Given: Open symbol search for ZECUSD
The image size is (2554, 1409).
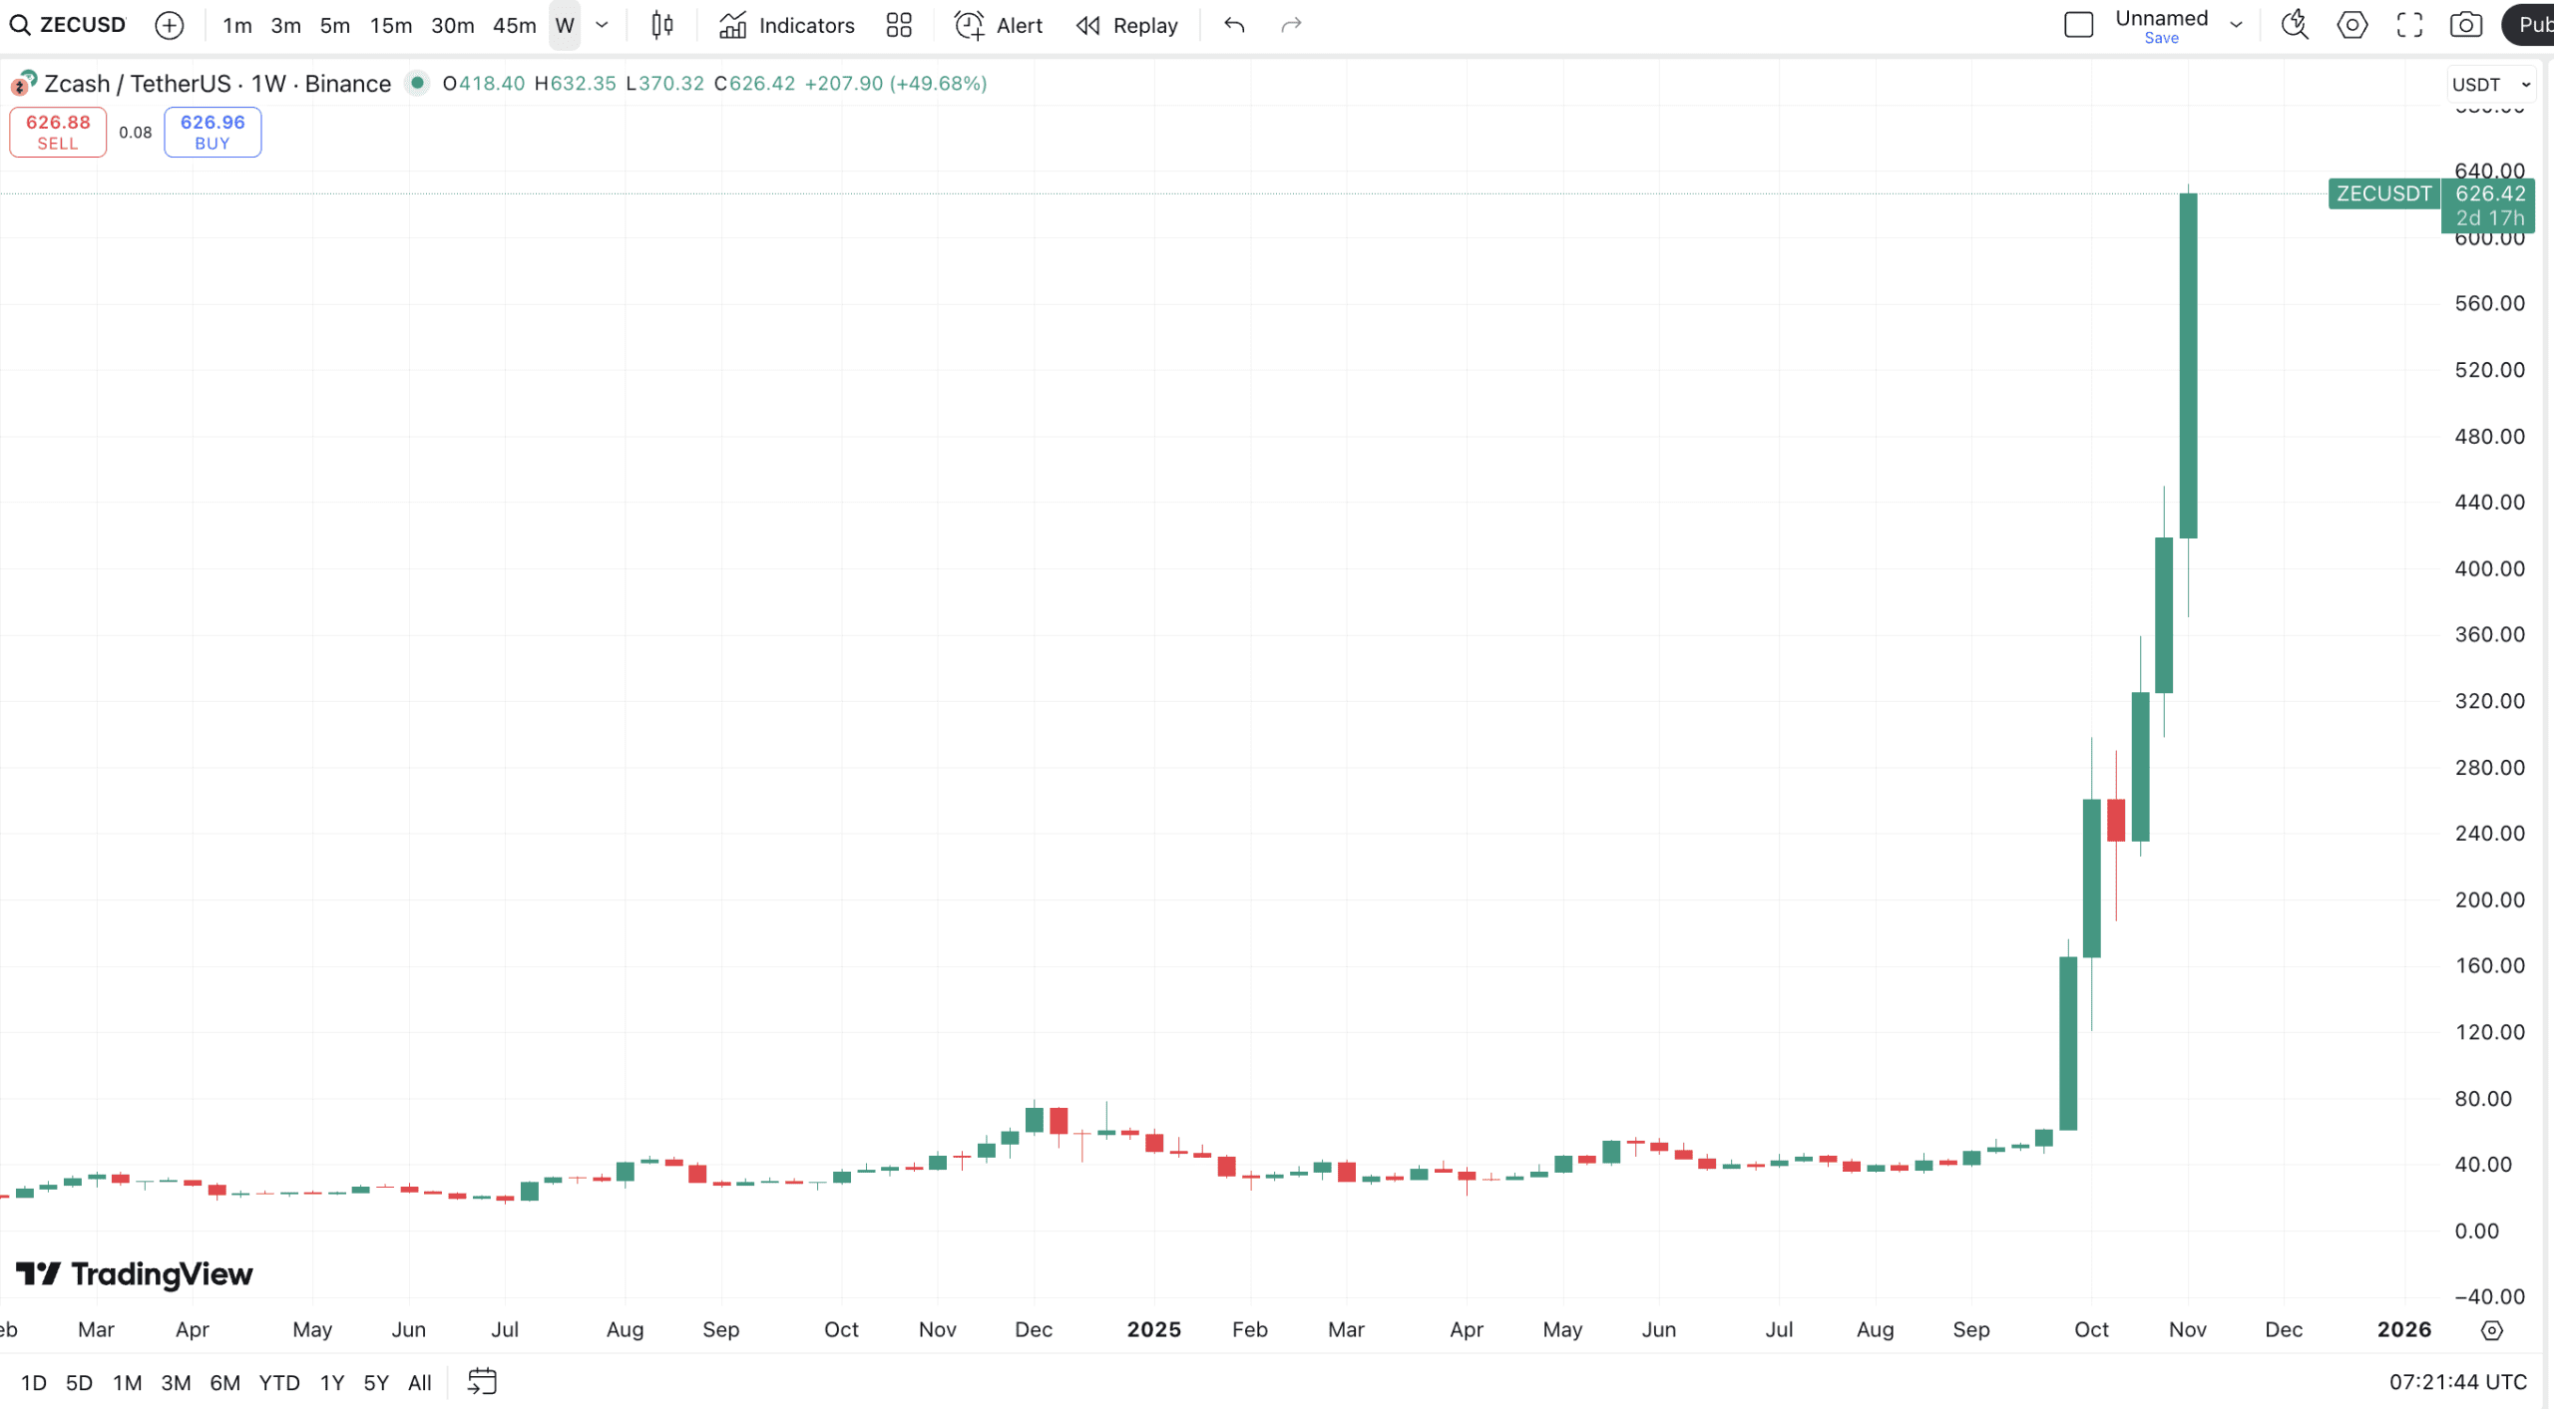Looking at the screenshot, I should point(68,25).
